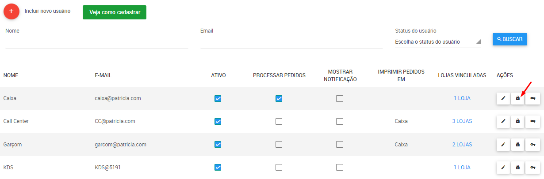The width and height of the screenshot is (544, 179).
Task: Click the red plus add-user button
Action: click(x=11, y=11)
